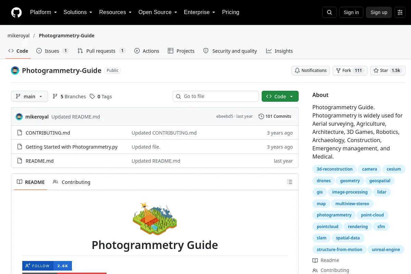
Task: Open the Photogrammetry-Guide breadcrumb link
Action: (66, 36)
